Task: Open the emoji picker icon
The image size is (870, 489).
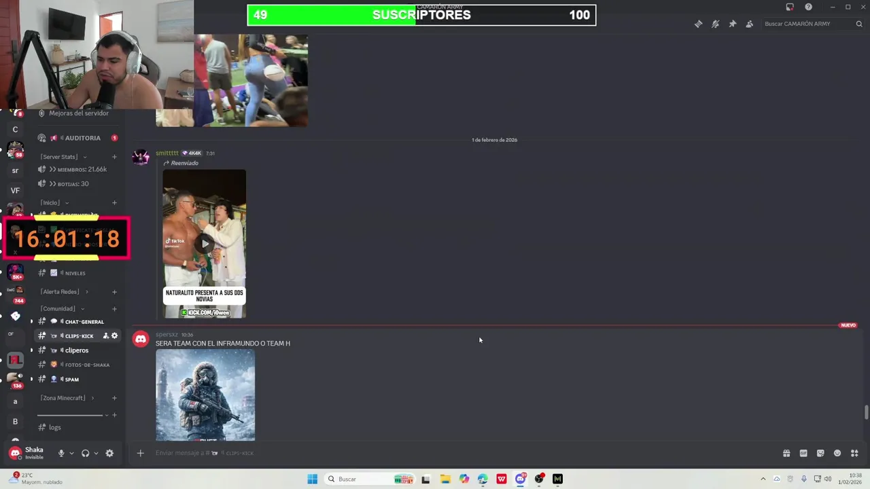Action: [x=837, y=453]
